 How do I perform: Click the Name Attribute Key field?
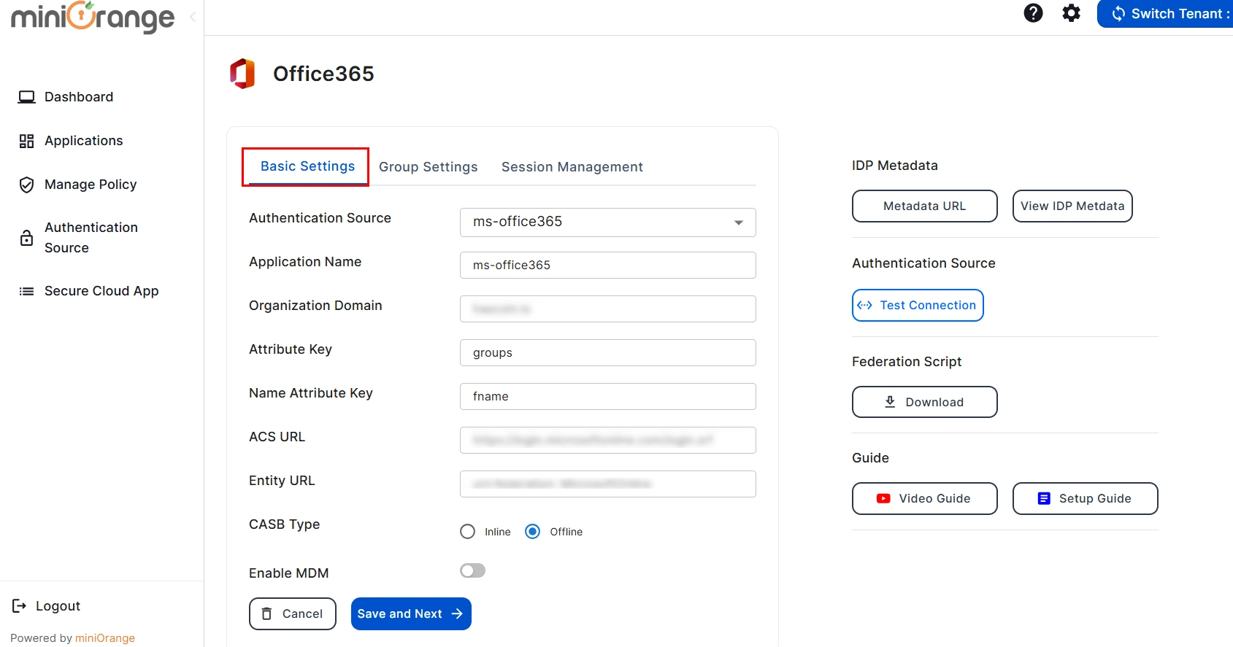[x=607, y=397]
